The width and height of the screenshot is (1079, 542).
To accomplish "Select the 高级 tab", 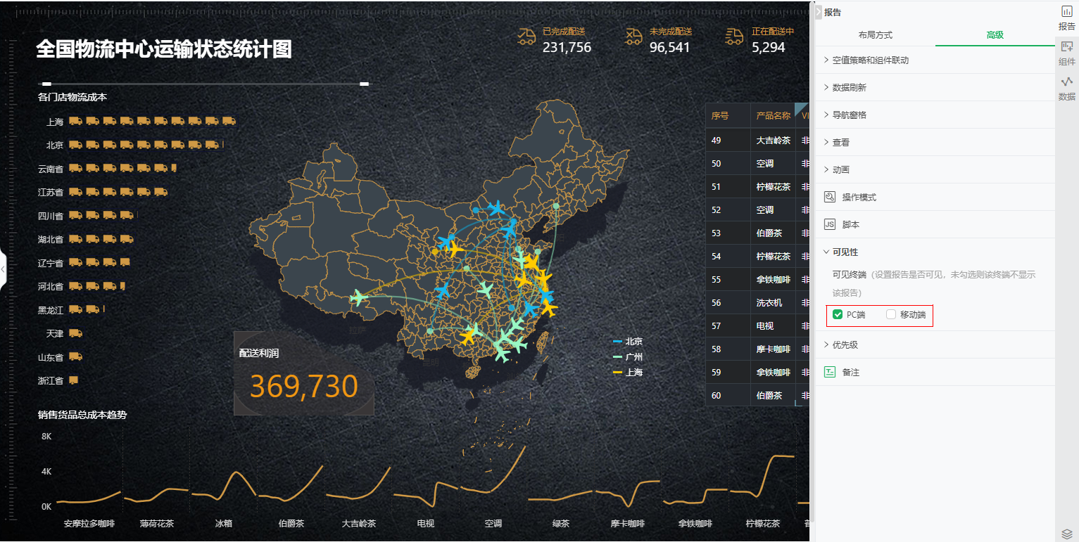I will click(995, 35).
